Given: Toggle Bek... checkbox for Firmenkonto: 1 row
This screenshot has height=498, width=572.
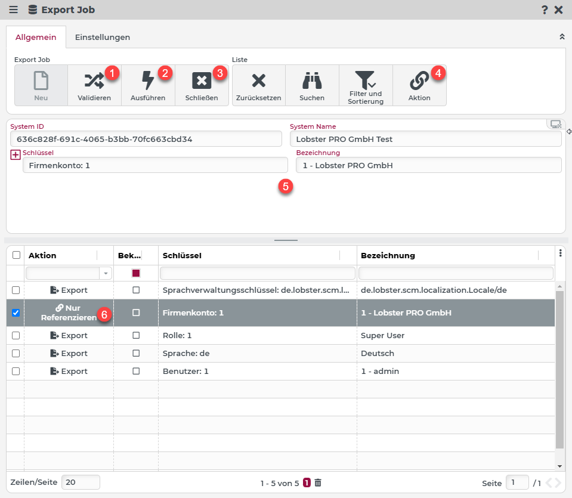Looking at the screenshot, I should (x=136, y=313).
